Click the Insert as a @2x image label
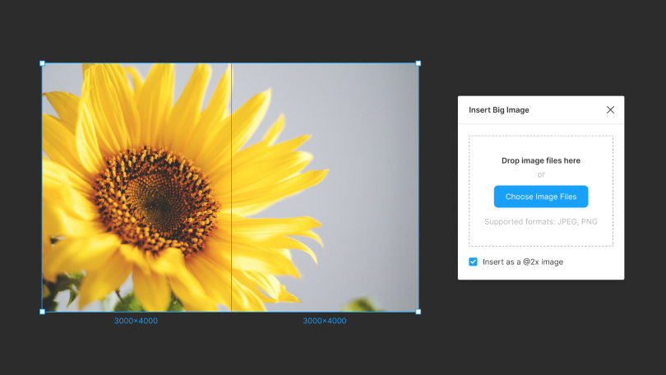This screenshot has width=666, height=375. [523, 262]
